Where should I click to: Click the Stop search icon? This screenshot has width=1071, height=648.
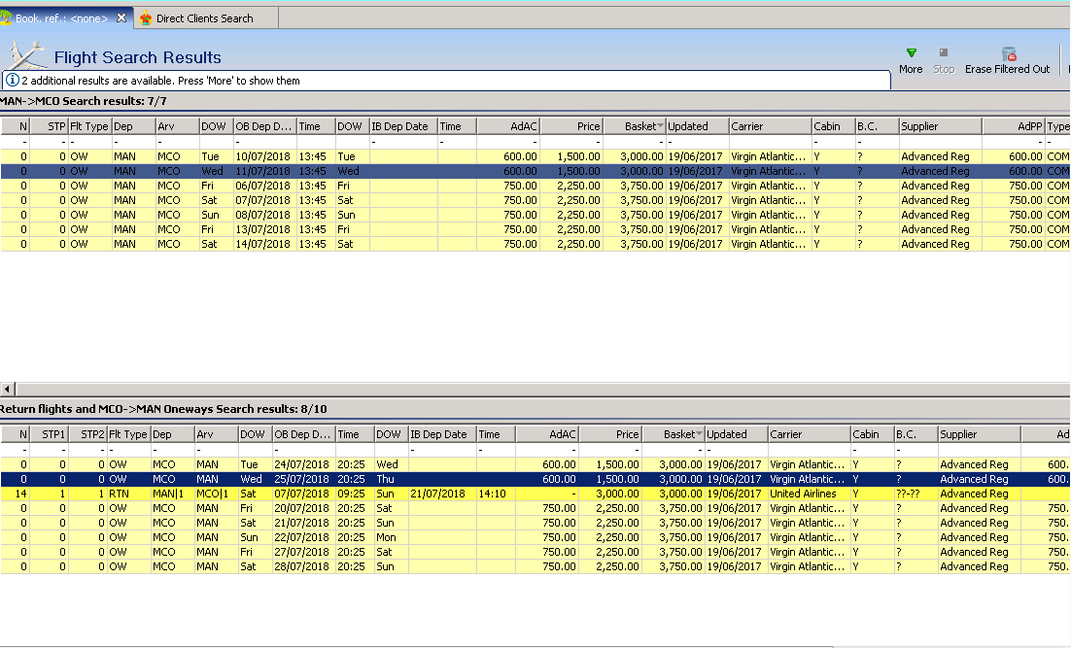(x=943, y=53)
